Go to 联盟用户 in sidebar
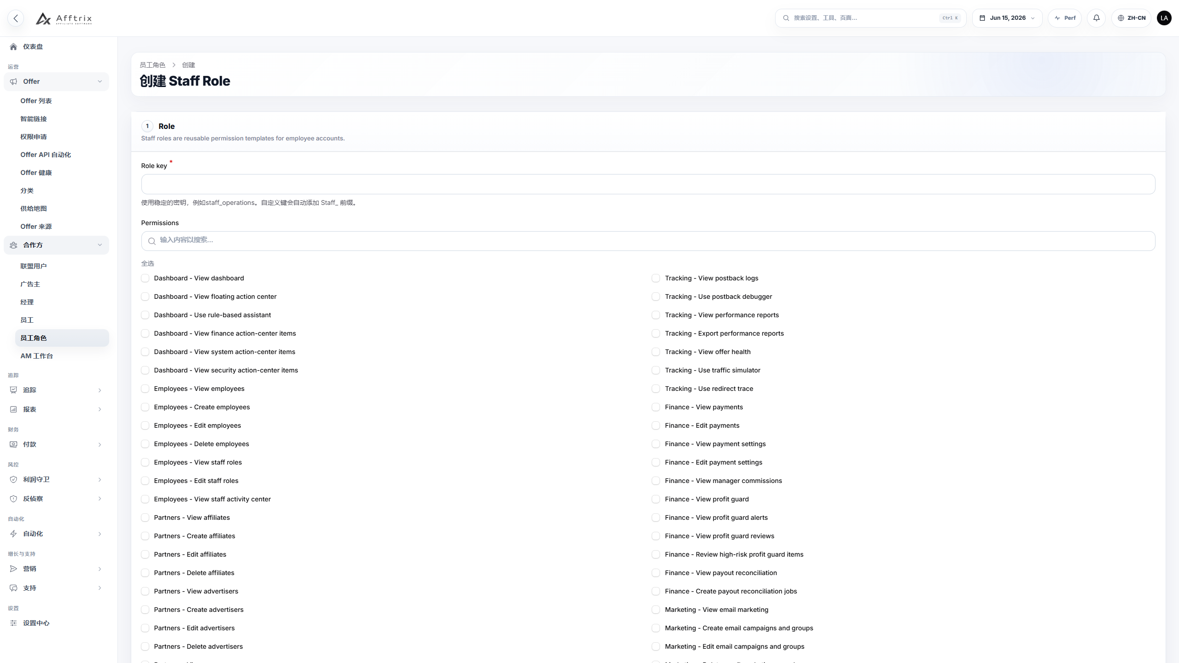1179x663 pixels. click(x=62, y=266)
